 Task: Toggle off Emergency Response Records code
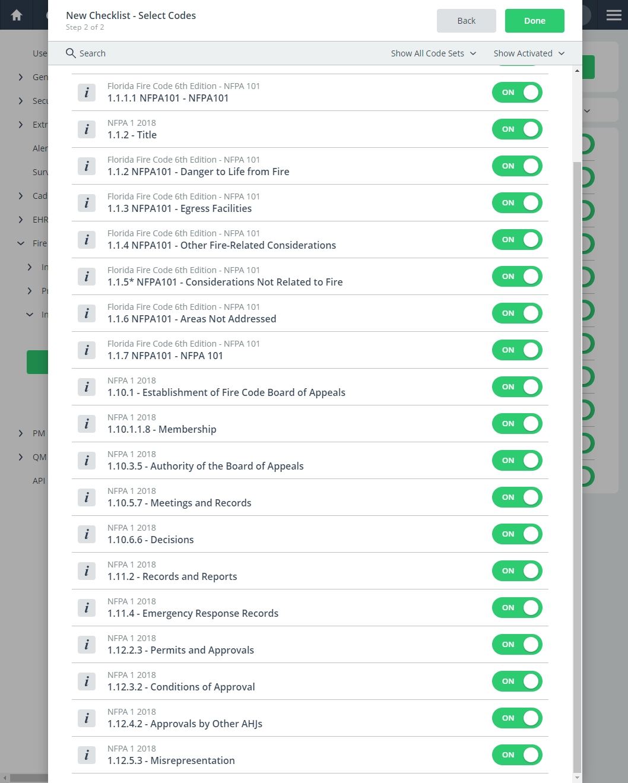[x=517, y=608]
